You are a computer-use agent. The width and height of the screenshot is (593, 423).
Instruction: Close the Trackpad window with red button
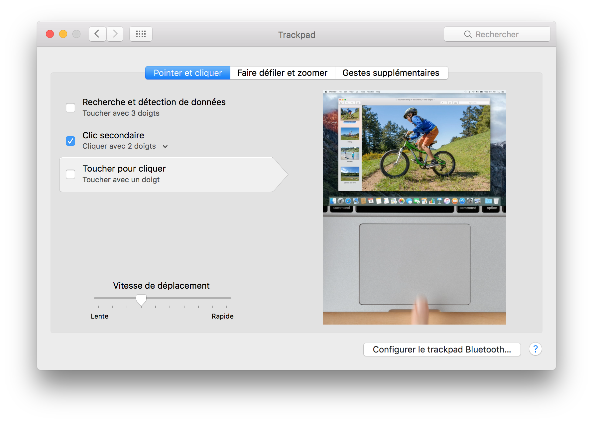click(x=50, y=34)
